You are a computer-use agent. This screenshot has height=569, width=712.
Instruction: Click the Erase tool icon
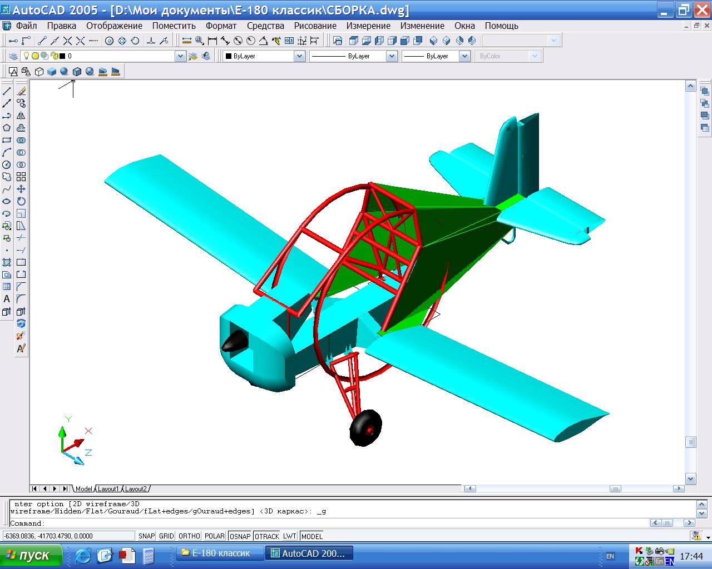tap(21, 91)
